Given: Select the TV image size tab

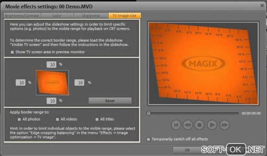Looking at the screenshot, I should [125, 15].
